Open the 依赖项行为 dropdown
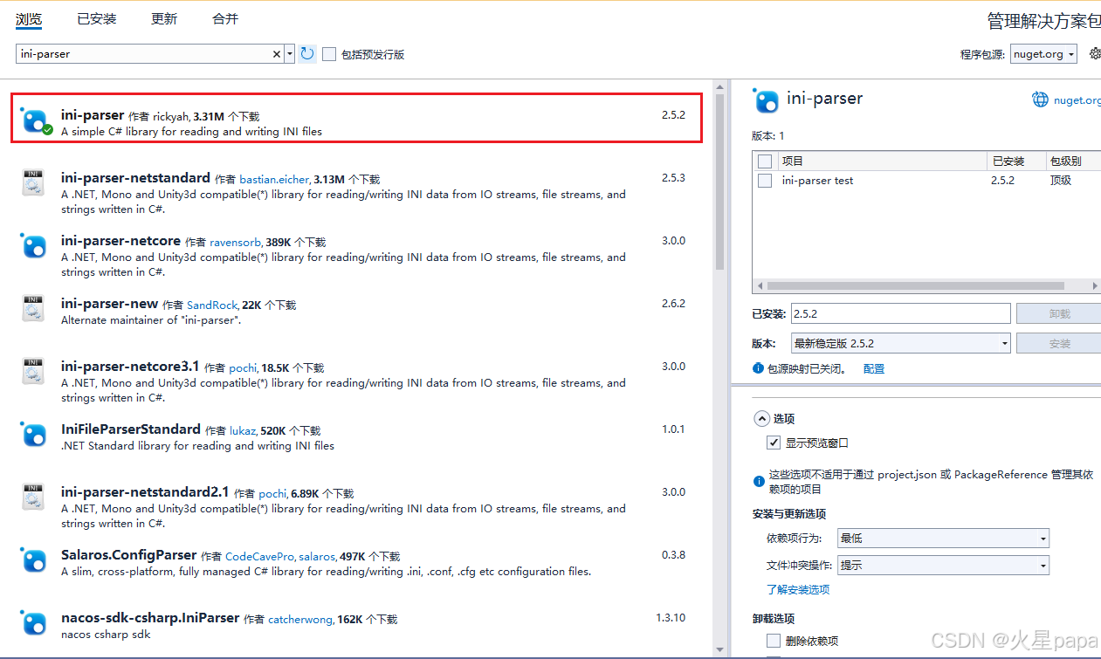The image size is (1101, 659). 943,539
